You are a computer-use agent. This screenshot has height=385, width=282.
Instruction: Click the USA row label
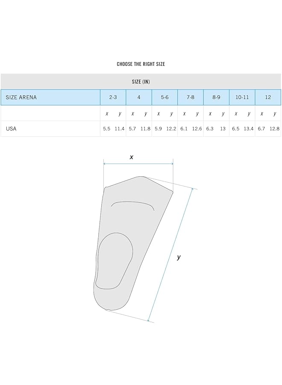pos(11,128)
